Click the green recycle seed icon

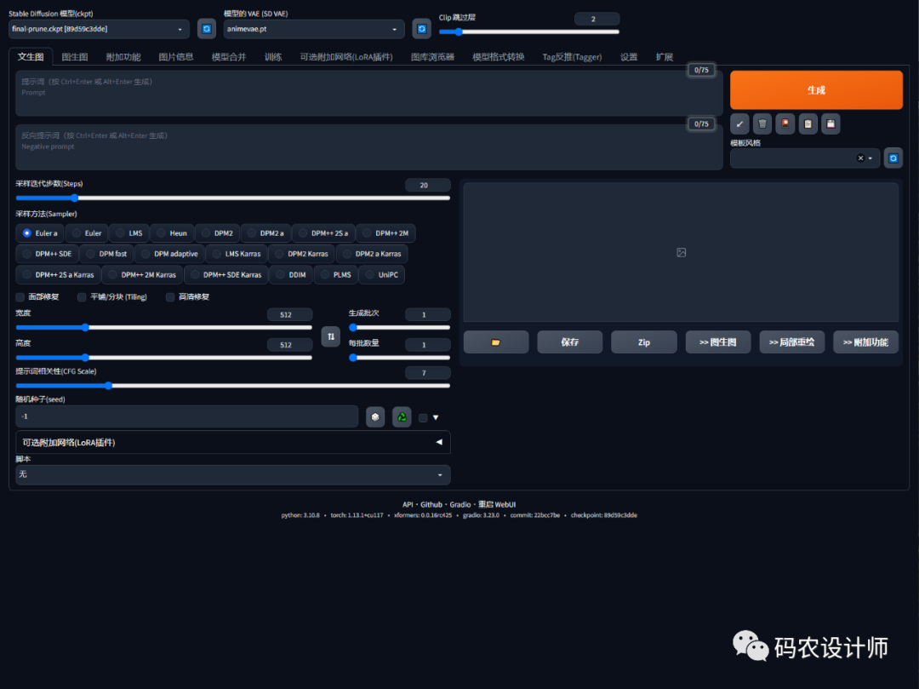click(x=402, y=417)
